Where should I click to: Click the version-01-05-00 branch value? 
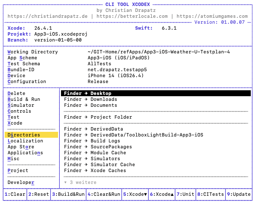coord(58,40)
